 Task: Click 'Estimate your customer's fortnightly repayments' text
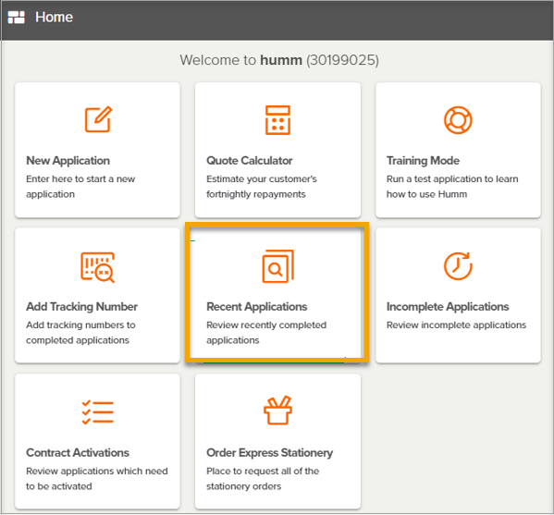click(x=262, y=187)
